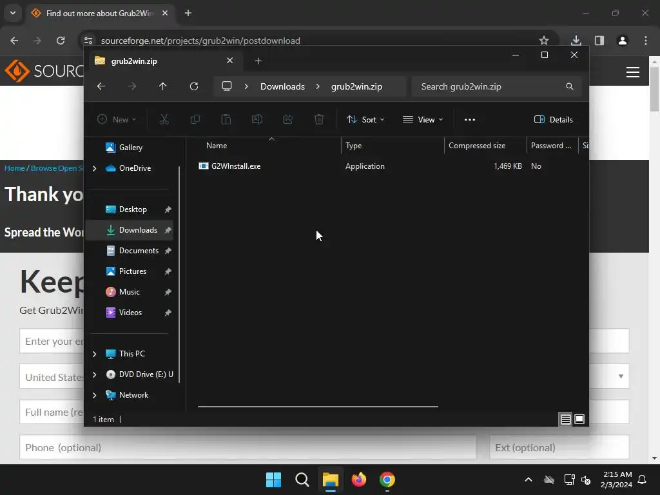Navigate up one folder level
The image size is (660, 495).
click(x=163, y=86)
